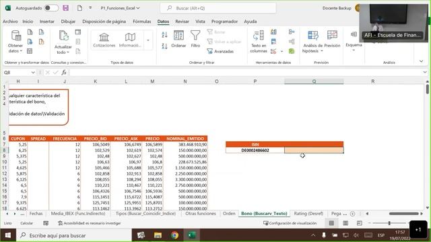Toggle the Autoguardado switch
The image size is (431, 242).
click(51, 8)
